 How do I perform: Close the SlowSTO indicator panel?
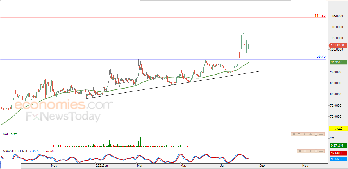tap(300, 151)
